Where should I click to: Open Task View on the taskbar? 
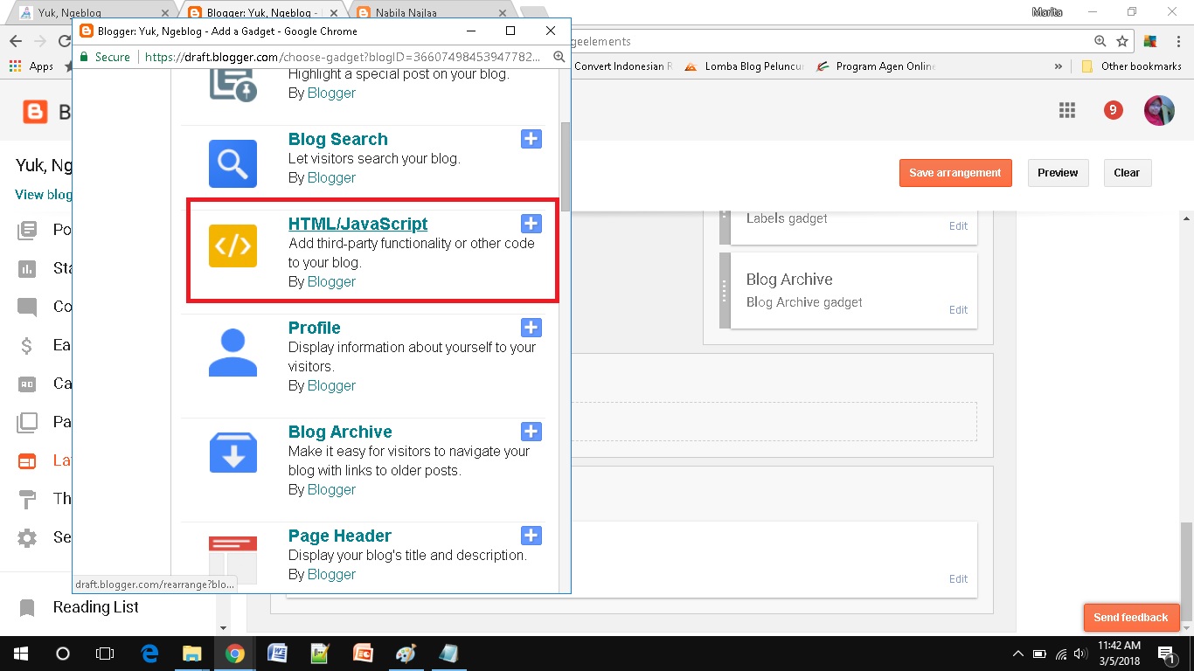tap(105, 654)
